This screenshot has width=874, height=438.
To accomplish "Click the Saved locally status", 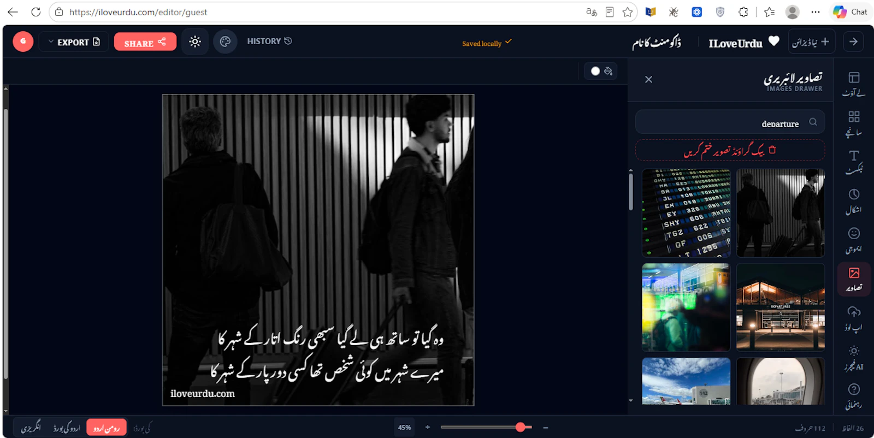I will [487, 43].
